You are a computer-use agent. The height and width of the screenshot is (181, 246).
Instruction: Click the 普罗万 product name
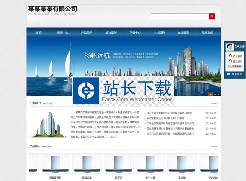coord(118,178)
